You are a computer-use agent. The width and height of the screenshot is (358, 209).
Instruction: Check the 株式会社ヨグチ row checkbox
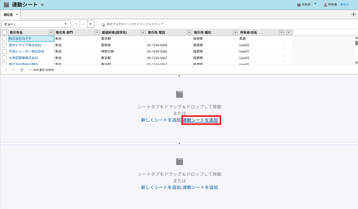[4, 39]
